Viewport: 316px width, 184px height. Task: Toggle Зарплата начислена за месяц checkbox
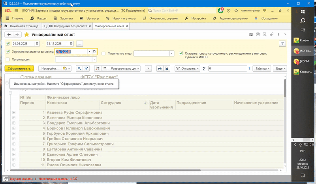pyautogui.click(x=8, y=52)
